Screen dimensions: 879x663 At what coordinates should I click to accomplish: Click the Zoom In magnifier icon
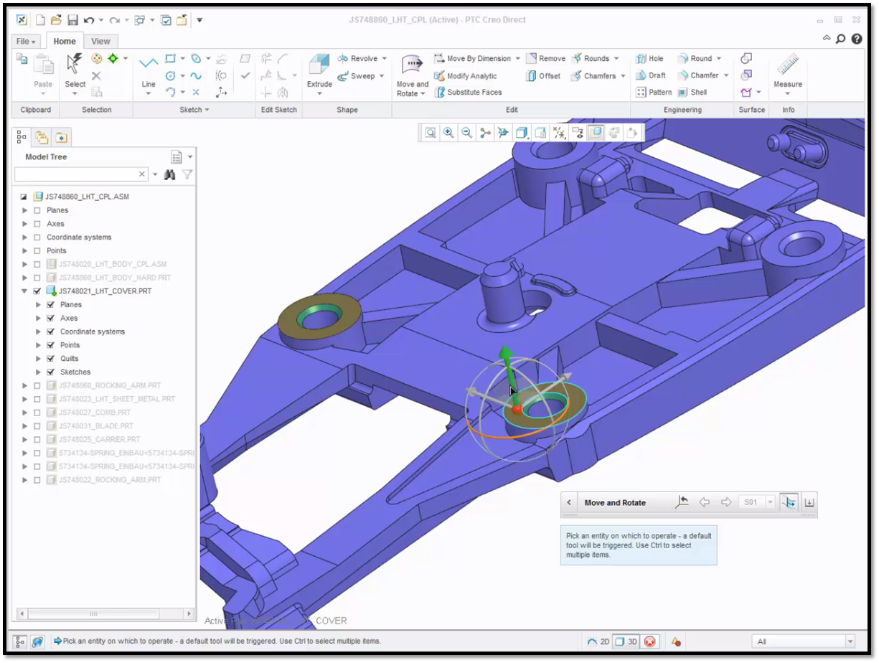pyautogui.click(x=448, y=133)
